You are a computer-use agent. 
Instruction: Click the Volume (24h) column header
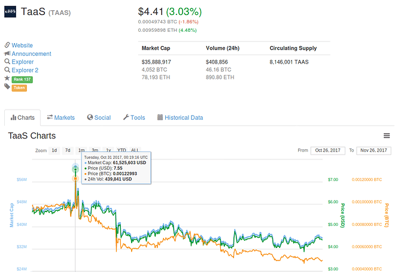click(x=222, y=49)
